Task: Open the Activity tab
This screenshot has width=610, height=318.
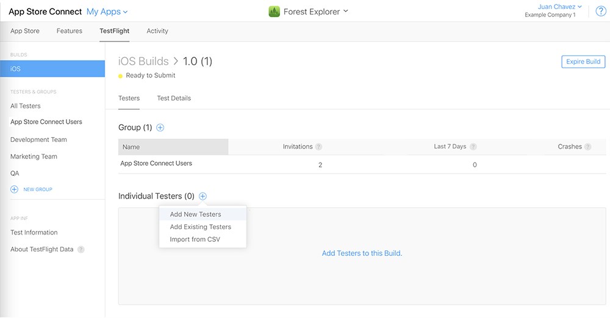Action: coord(157,30)
